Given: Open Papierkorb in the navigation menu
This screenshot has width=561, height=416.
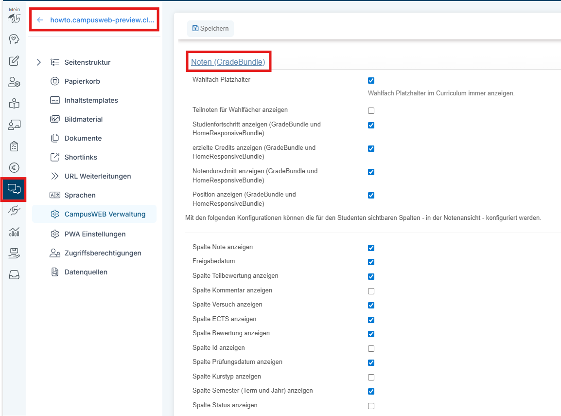Looking at the screenshot, I should 82,81.
